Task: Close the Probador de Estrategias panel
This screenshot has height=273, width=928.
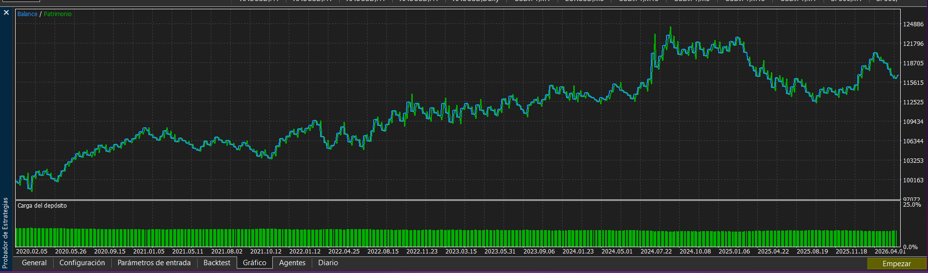Action: [x=6, y=13]
